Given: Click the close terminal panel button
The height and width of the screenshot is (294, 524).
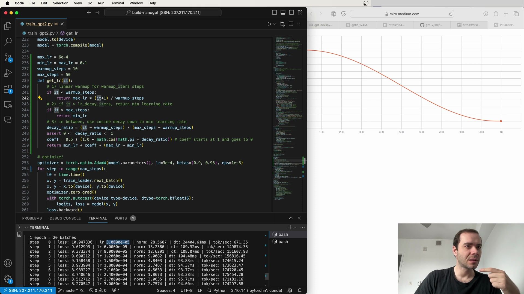Looking at the screenshot, I should point(299,218).
